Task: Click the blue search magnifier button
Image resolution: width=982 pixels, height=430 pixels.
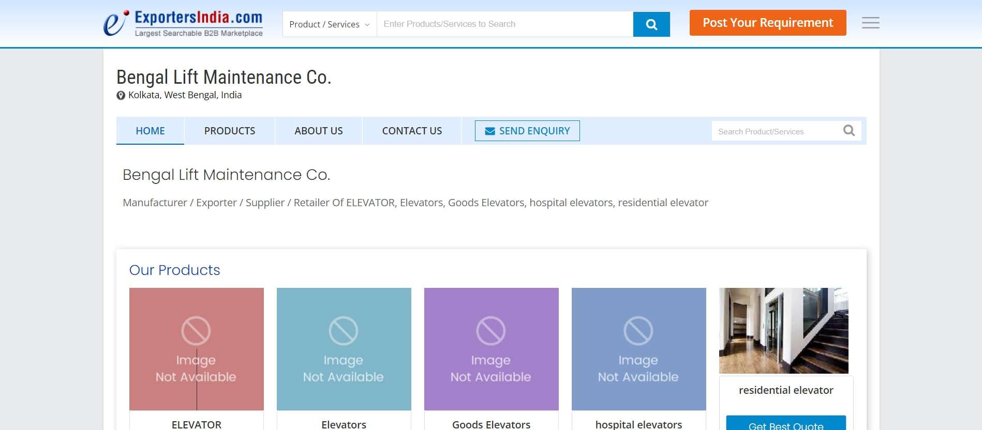Action: pyautogui.click(x=651, y=24)
